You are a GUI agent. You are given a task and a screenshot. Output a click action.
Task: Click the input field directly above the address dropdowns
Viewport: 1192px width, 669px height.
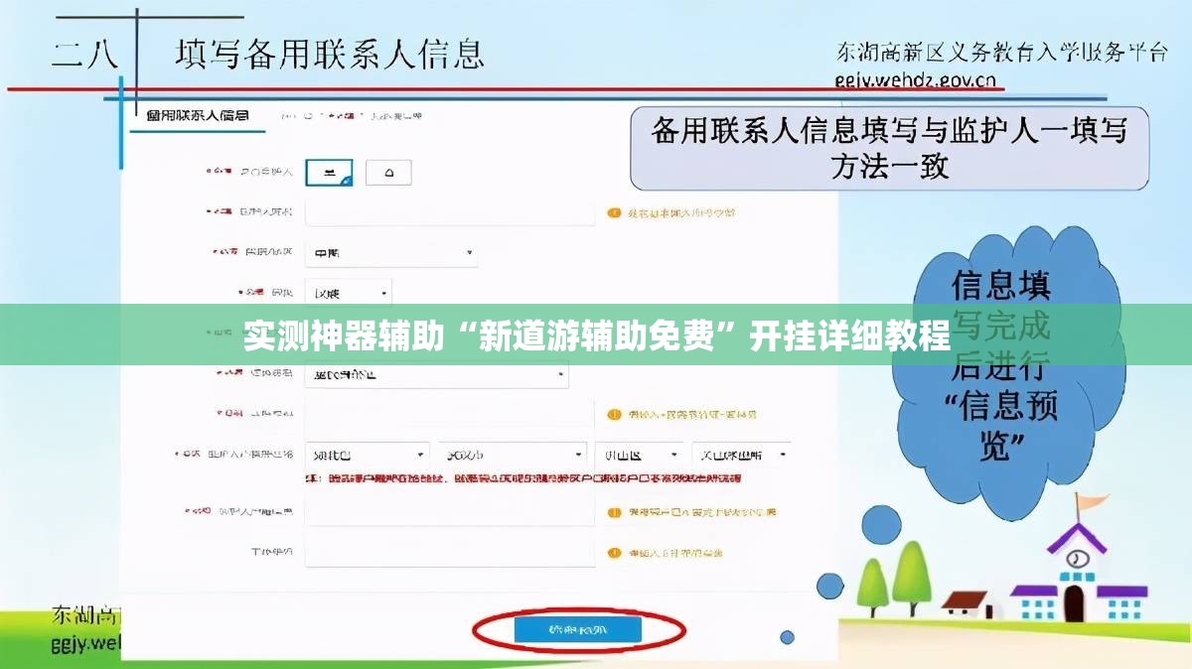[450, 414]
